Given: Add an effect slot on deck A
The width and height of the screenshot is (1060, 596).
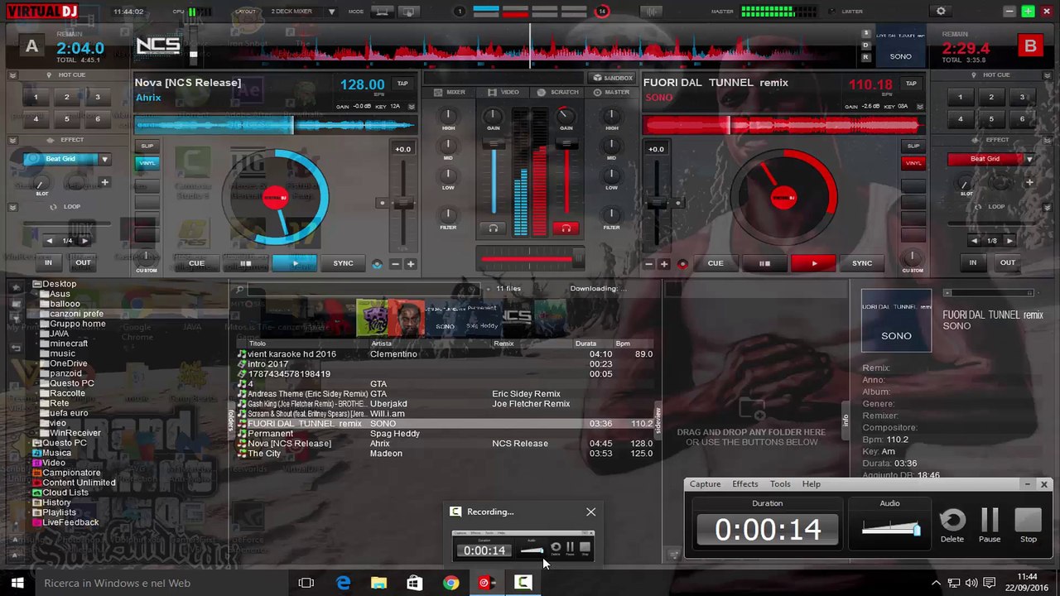Looking at the screenshot, I should pos(104,182).
